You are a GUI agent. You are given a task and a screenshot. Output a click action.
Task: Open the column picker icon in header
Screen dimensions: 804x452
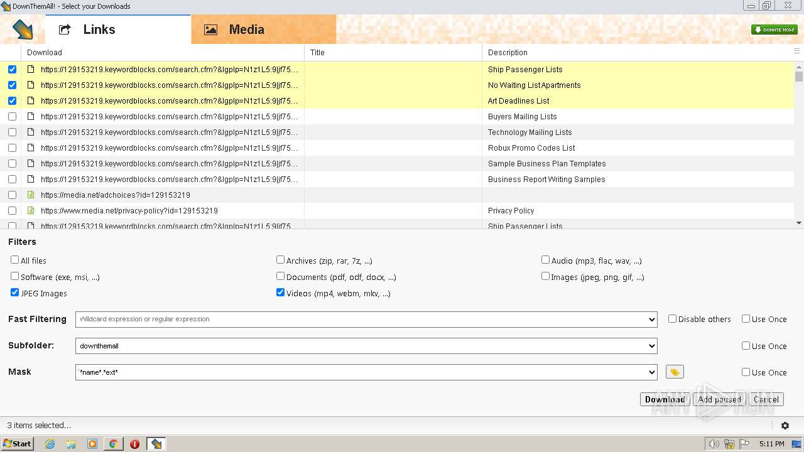[798, 52]
